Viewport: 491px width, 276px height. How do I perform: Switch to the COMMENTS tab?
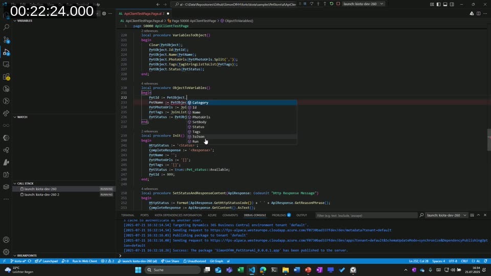230,215
